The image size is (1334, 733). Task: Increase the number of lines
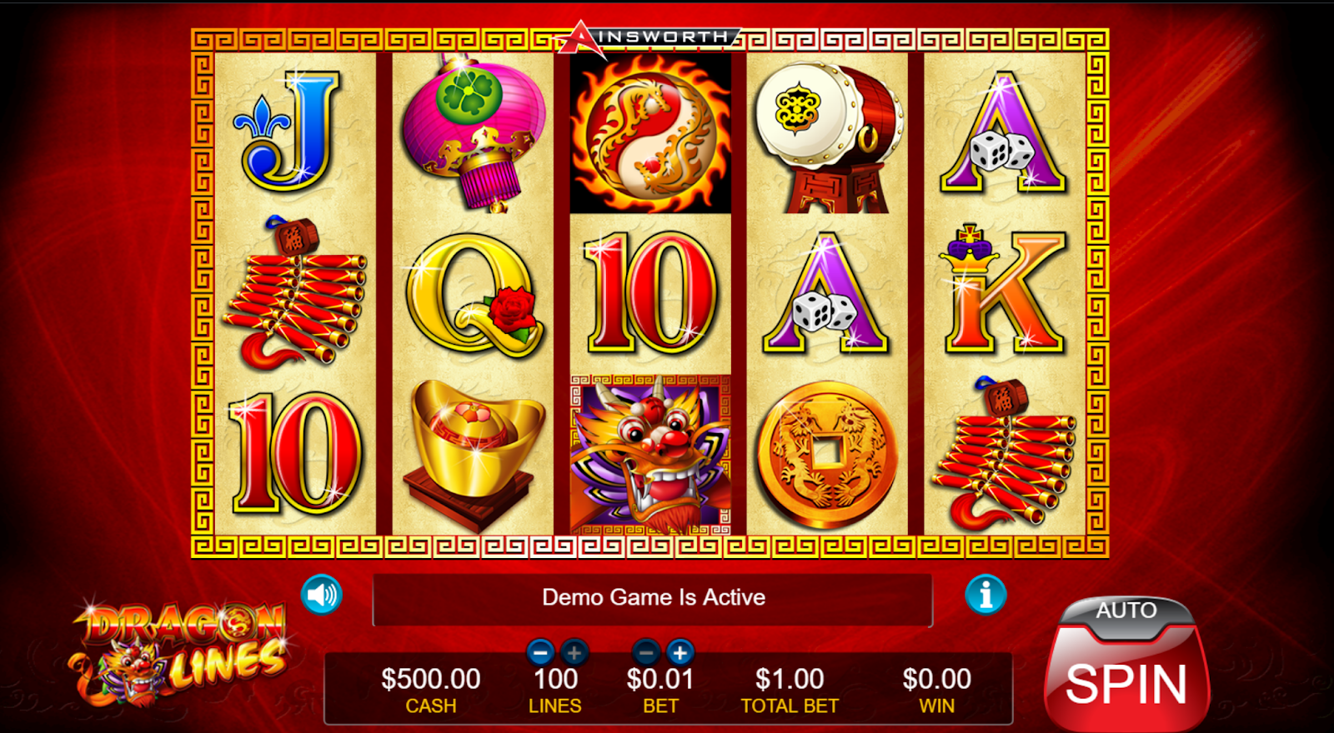point(574,652)
